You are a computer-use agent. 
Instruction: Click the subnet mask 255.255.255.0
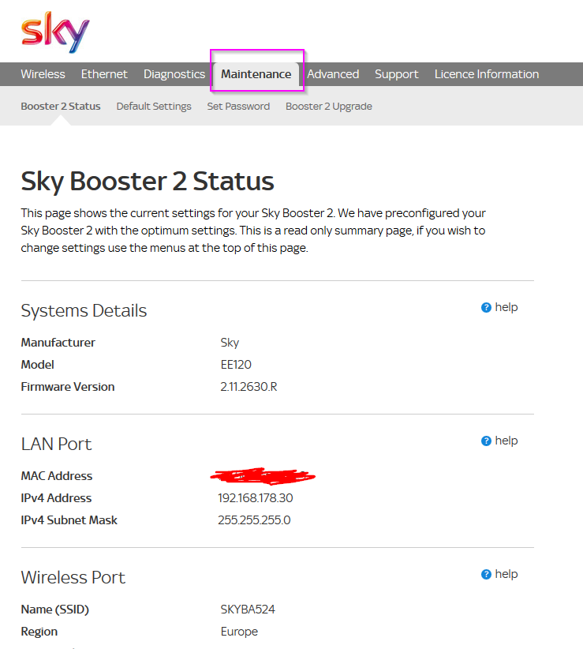click(x=254, y=520)
